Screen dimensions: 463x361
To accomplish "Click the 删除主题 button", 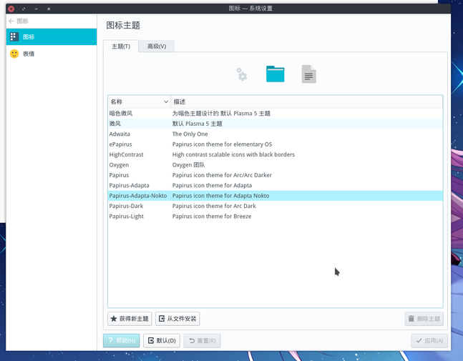I will point(424,319).
